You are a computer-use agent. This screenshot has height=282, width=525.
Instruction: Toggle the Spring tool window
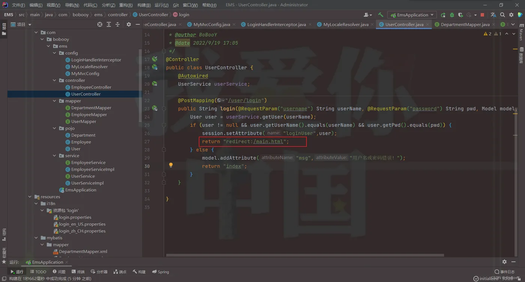[160, 272]
